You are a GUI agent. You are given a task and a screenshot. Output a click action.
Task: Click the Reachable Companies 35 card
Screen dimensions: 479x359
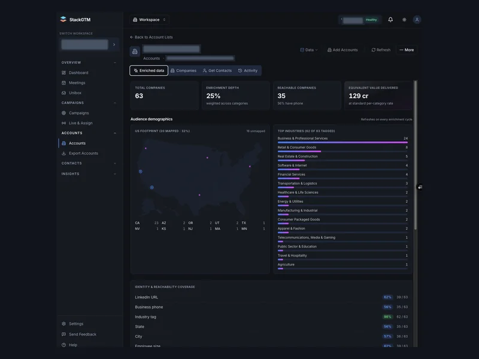point(307,96)
